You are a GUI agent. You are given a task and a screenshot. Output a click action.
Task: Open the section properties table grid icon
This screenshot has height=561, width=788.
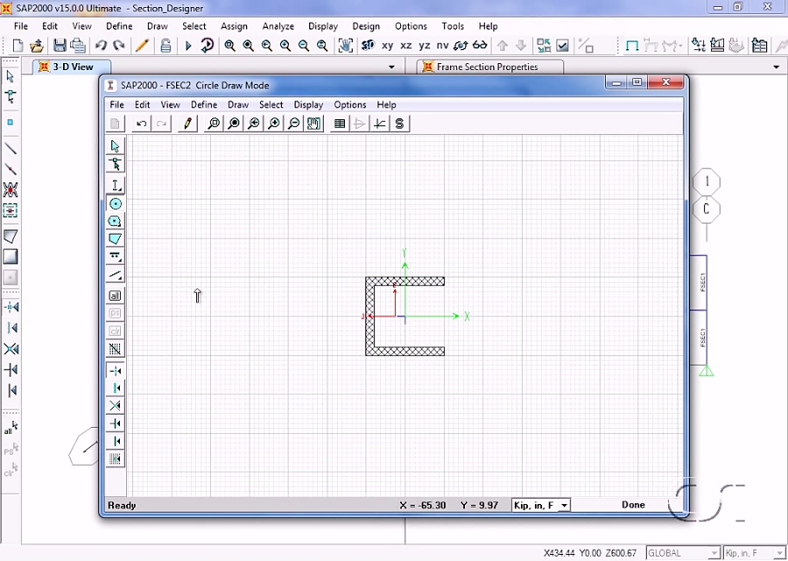point(340,123)
